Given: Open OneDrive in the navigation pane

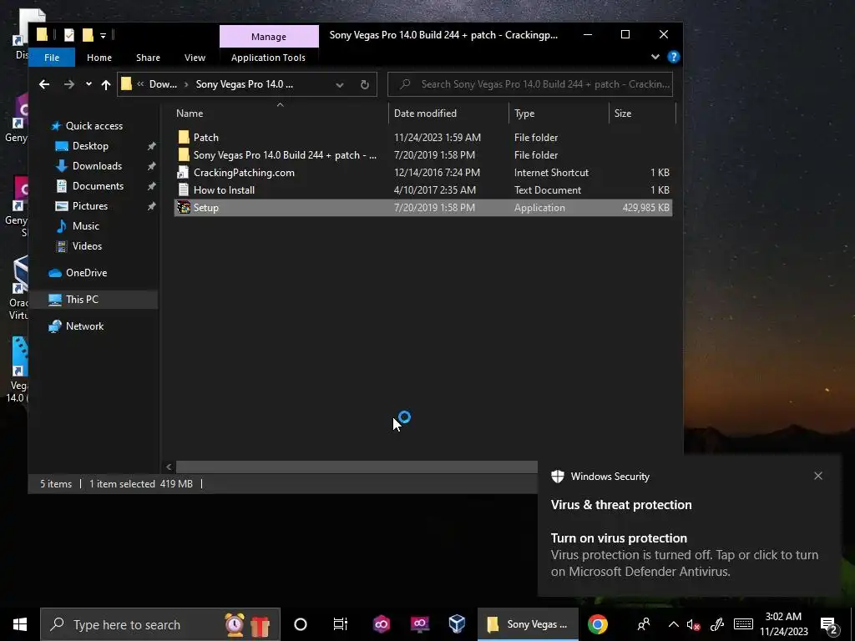Looking at the screenshot, I should tap(86, 273).
